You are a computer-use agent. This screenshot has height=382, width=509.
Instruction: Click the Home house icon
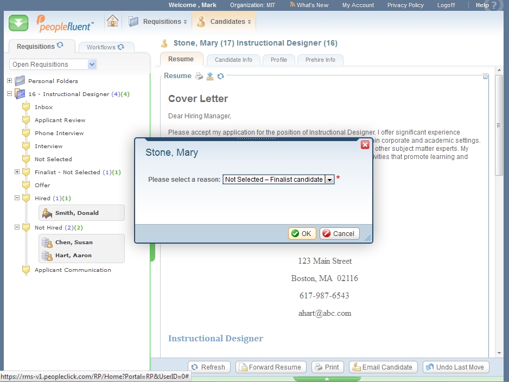112,22
